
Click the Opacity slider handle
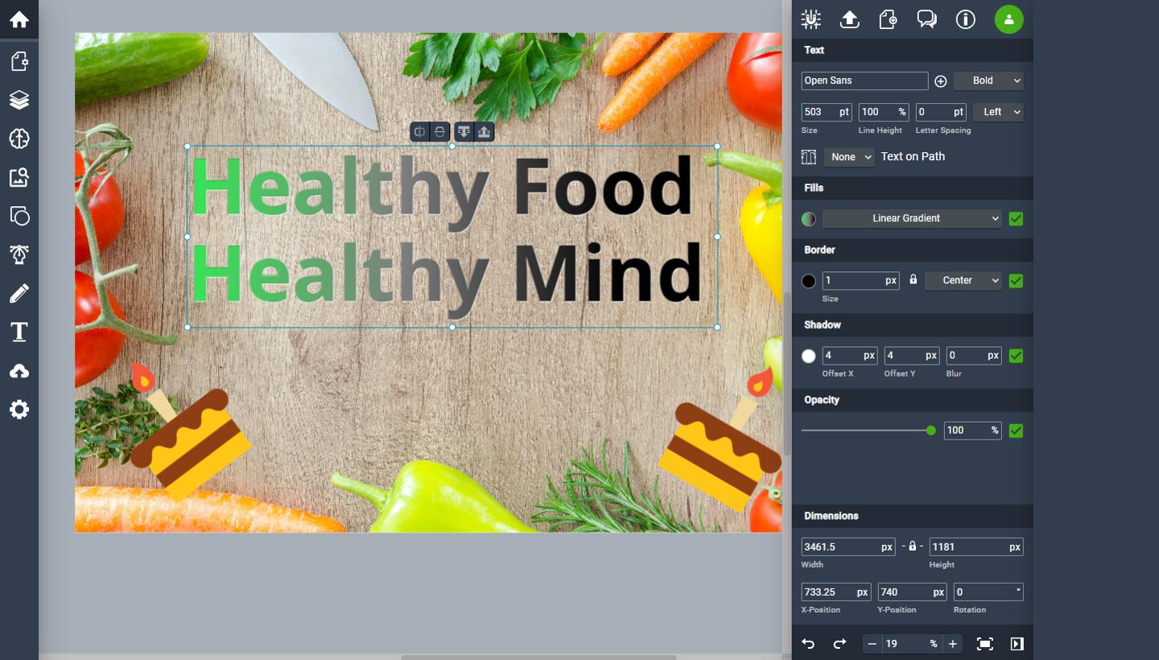pyautogui.click(x=931, y=431)
